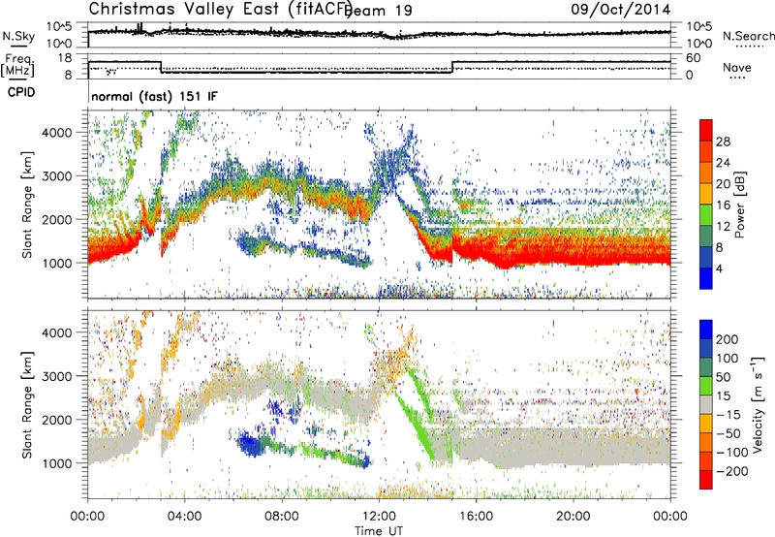Image resolution: width=775 pixels, height=537 pixels.
Task: Select the 09/Oct/2014 date text
Action: (621, 10)
